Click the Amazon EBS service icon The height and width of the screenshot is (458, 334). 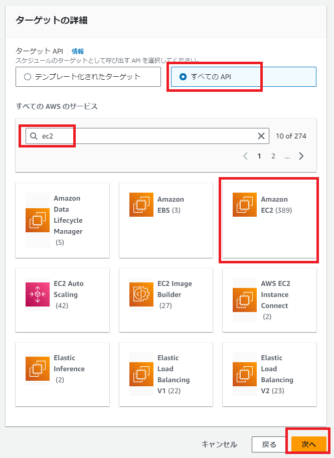(141, 205)
